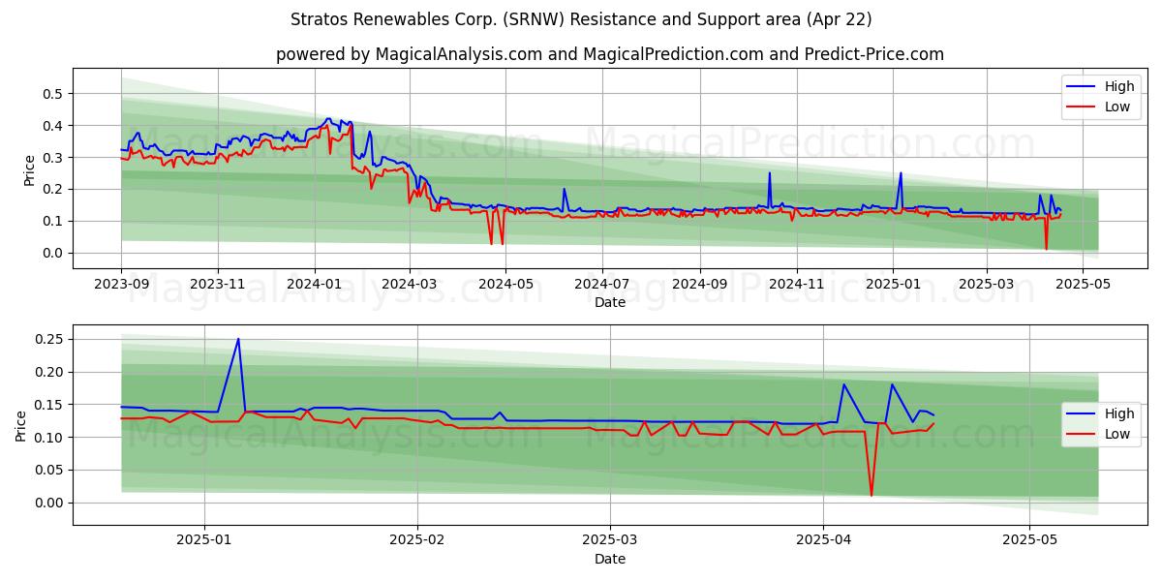1162x581 pixels.
Task: Click the red dip low near 2025-04 in bottom chart
Action: tap(871, 495)
